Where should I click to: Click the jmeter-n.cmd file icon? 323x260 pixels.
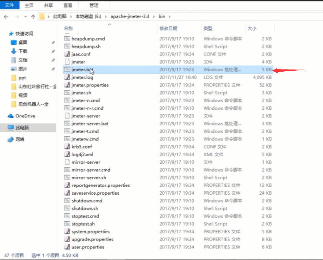(67, 100)
